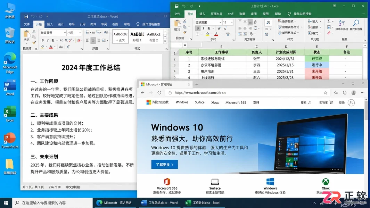This screenshot has width=370, height=208.
Task: Open 购物车 cart link on Microsoft site
Action: click(x=326, y=102)
